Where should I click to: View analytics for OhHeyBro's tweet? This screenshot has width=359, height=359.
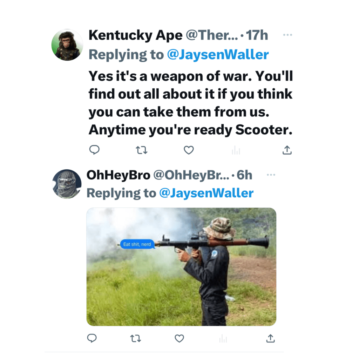pyautogui.click(x=223, y=339)
